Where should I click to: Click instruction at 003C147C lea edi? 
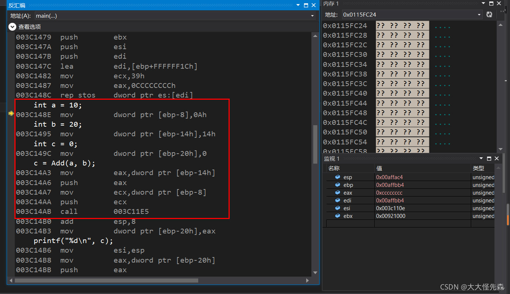[107, 66]
